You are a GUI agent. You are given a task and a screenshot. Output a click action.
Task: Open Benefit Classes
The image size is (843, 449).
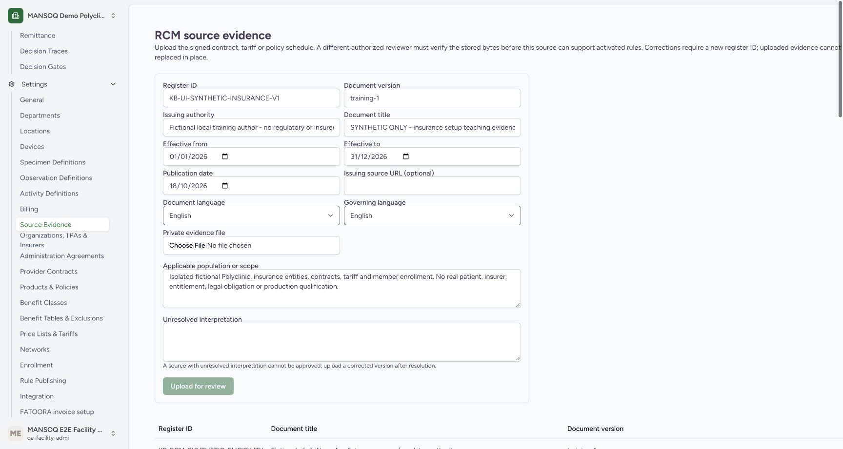pyautogui.click(x=43, y=303)
